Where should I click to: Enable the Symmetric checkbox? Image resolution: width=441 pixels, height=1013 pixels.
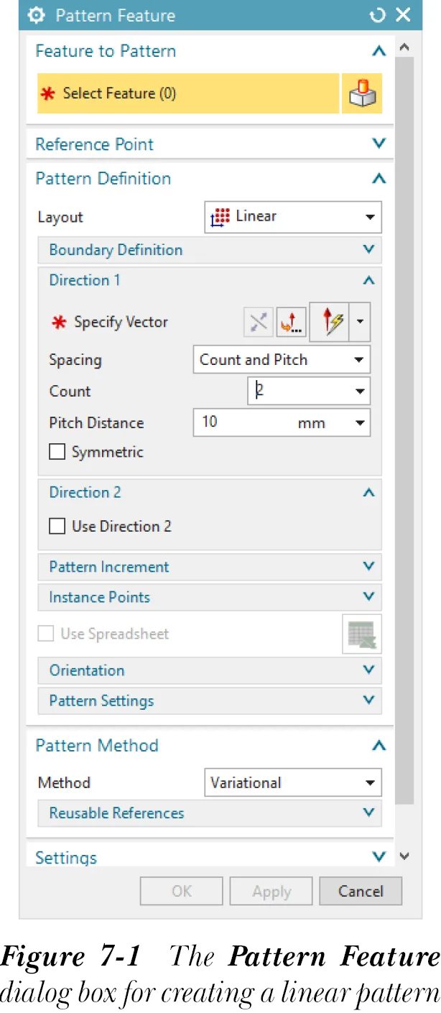[57, 453]
